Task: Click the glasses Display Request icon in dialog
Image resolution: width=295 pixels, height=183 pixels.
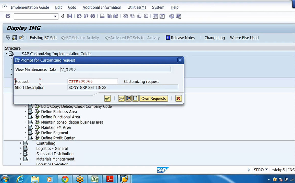Action: (x=121, y=98)
